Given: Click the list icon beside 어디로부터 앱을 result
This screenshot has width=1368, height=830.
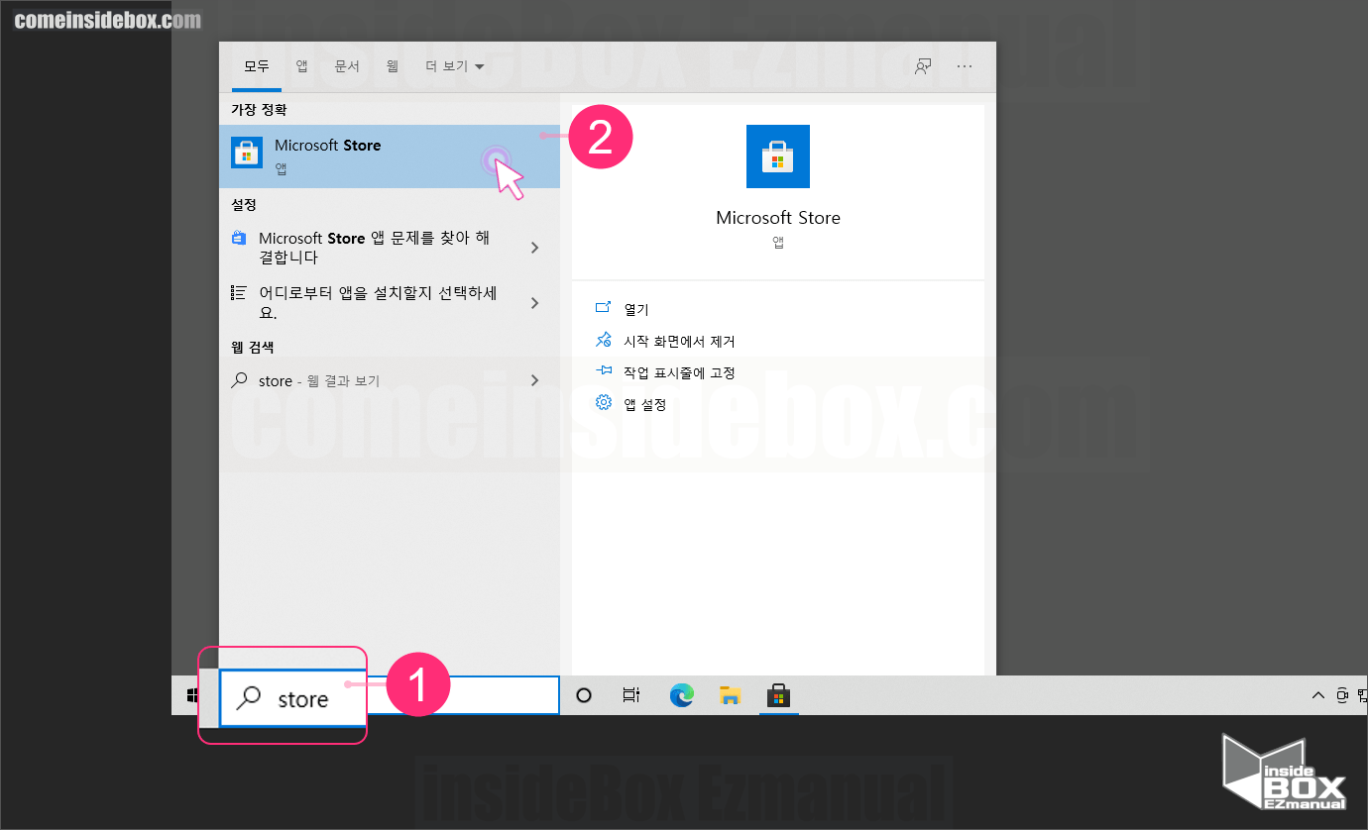Looking at the screenshot, I should (238, 293).
